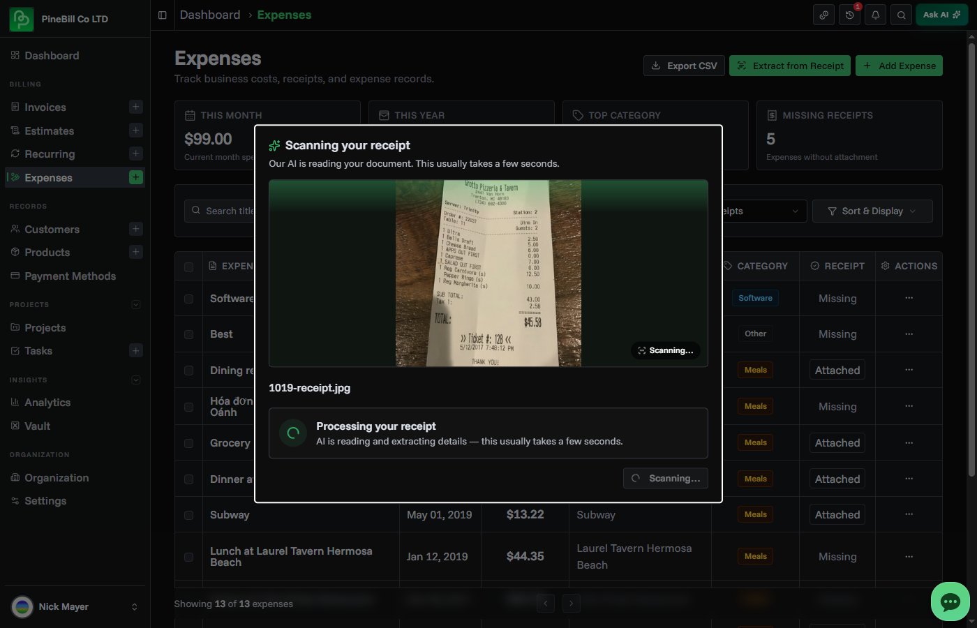Expand the Nick Mayer account menu

75,606
